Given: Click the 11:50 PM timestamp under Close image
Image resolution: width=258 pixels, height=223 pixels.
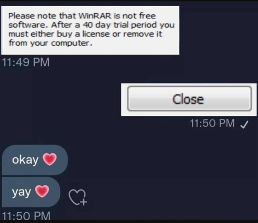Looking at the screenshot, I should coord(212,123).
